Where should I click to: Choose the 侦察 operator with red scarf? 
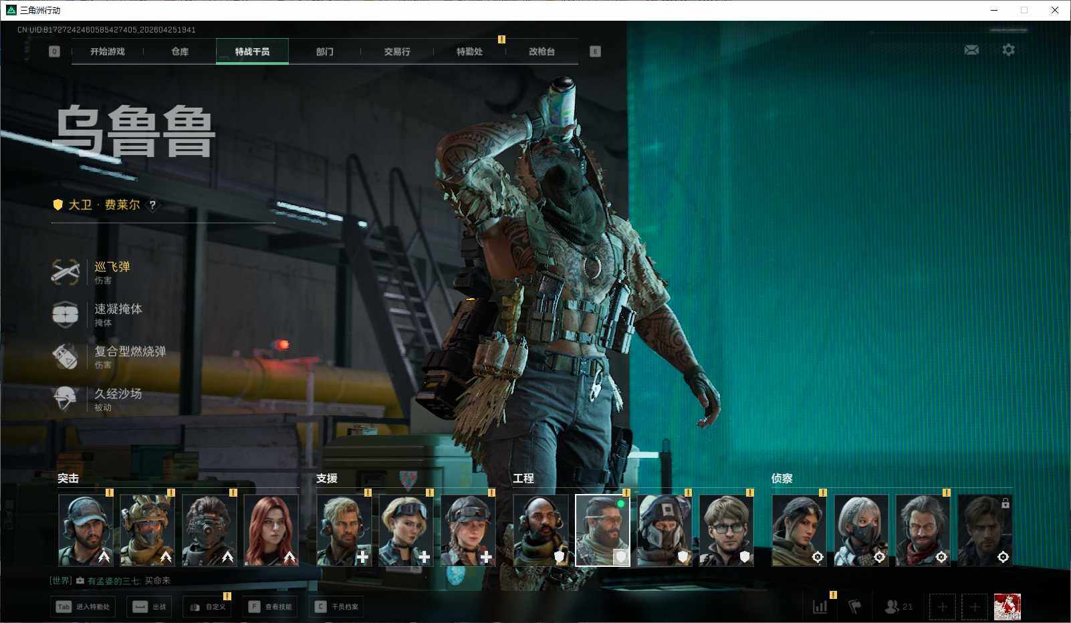(923, 530)
